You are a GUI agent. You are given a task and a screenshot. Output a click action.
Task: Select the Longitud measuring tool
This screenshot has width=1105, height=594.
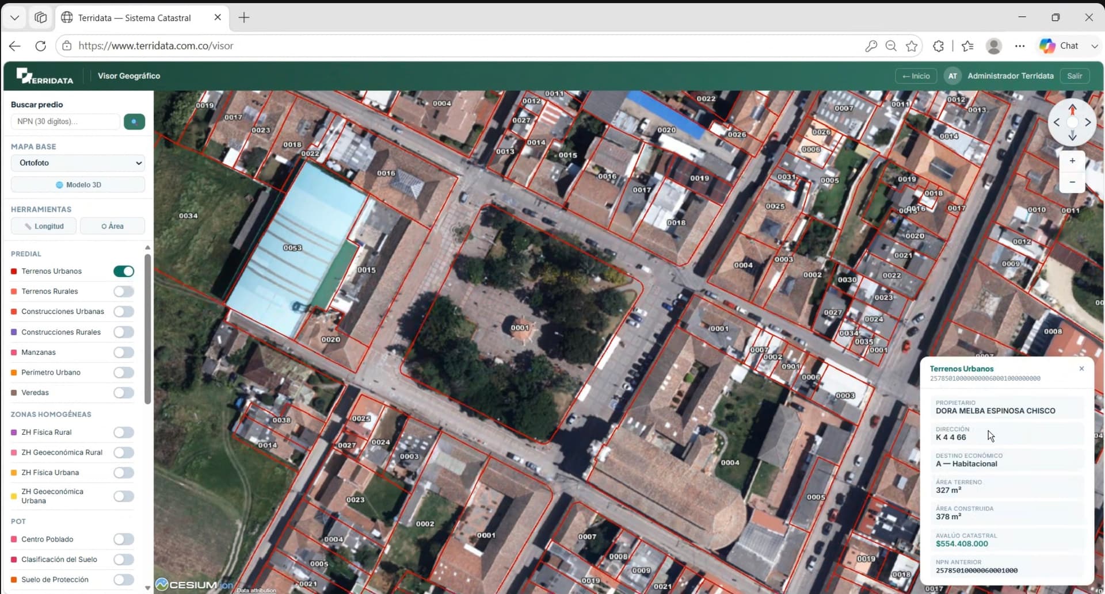point(44,226)
